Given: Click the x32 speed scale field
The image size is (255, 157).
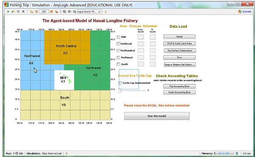Looking at the screenshot, I should coord(44,12).
